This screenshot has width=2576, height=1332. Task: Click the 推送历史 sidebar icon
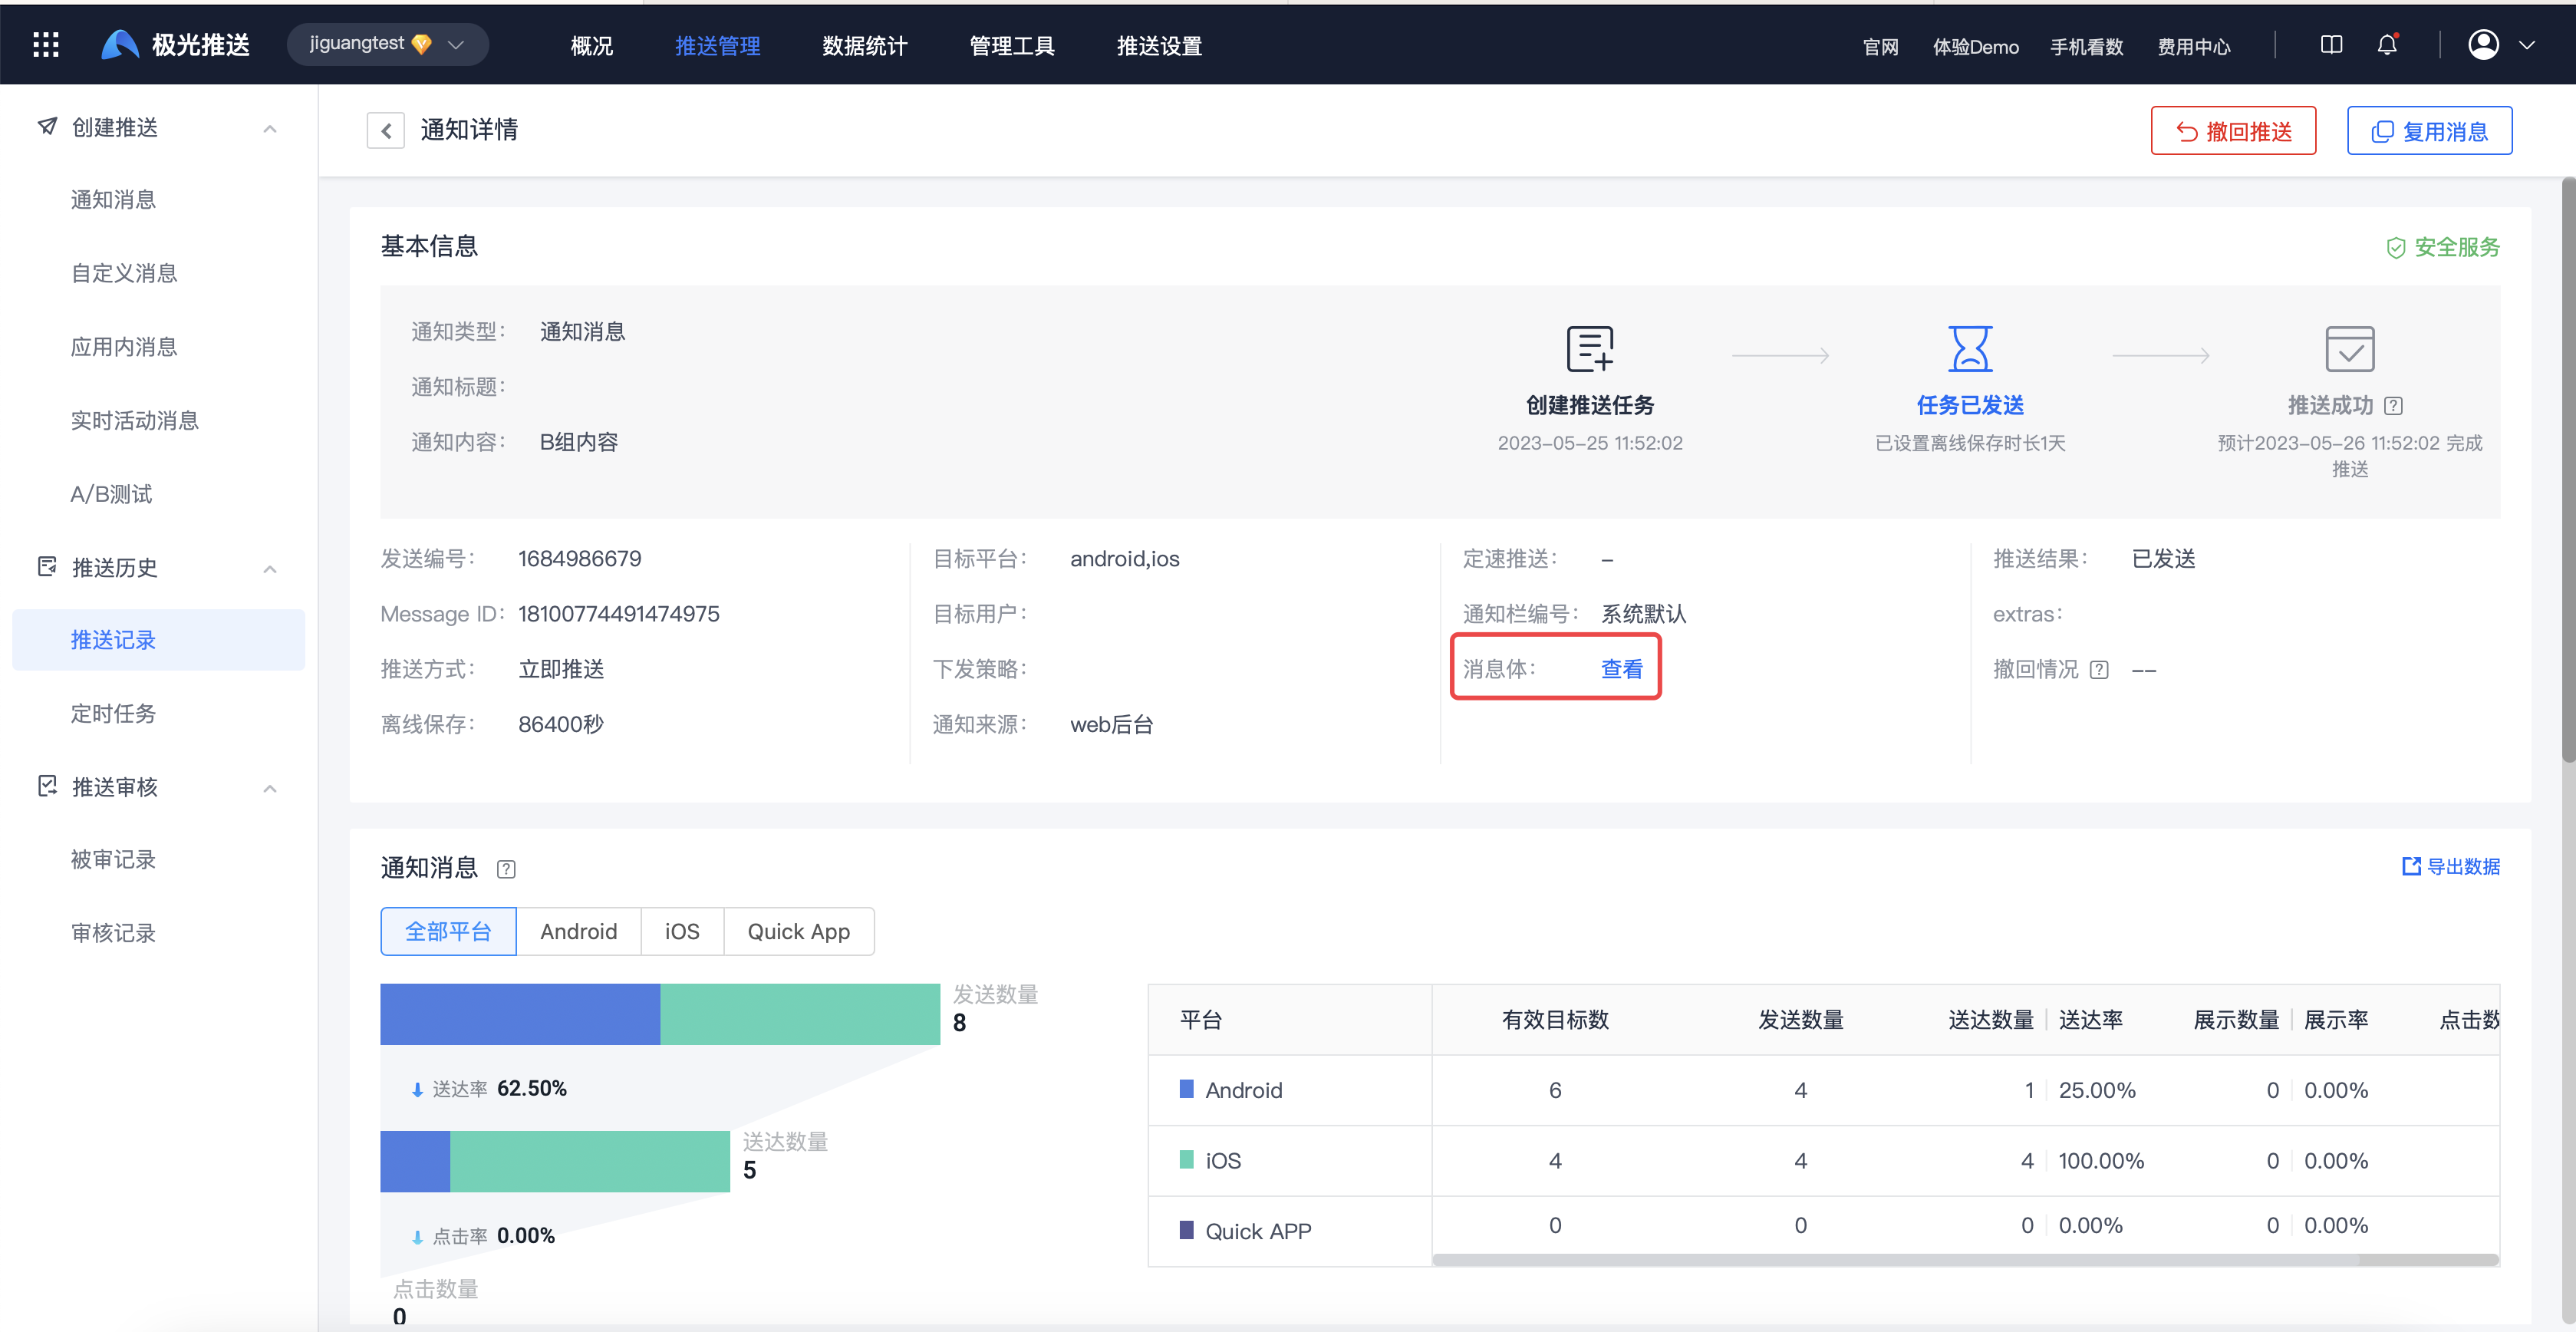(47, 566)
